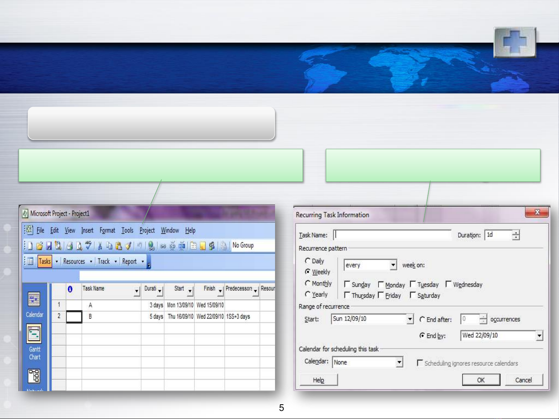Open the Duration column filter dropdown

tap(160, 291)
